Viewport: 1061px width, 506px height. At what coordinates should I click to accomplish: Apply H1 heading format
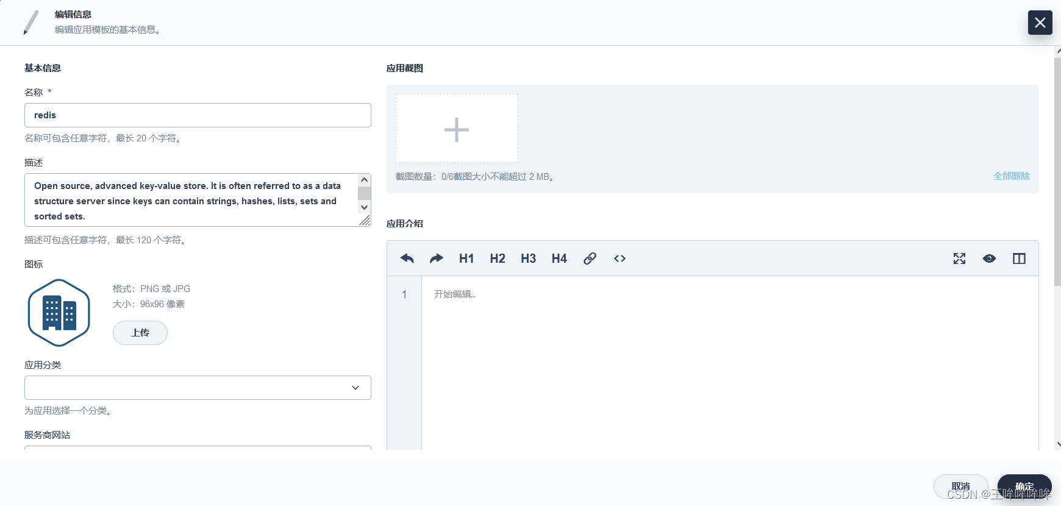(466, 258)
